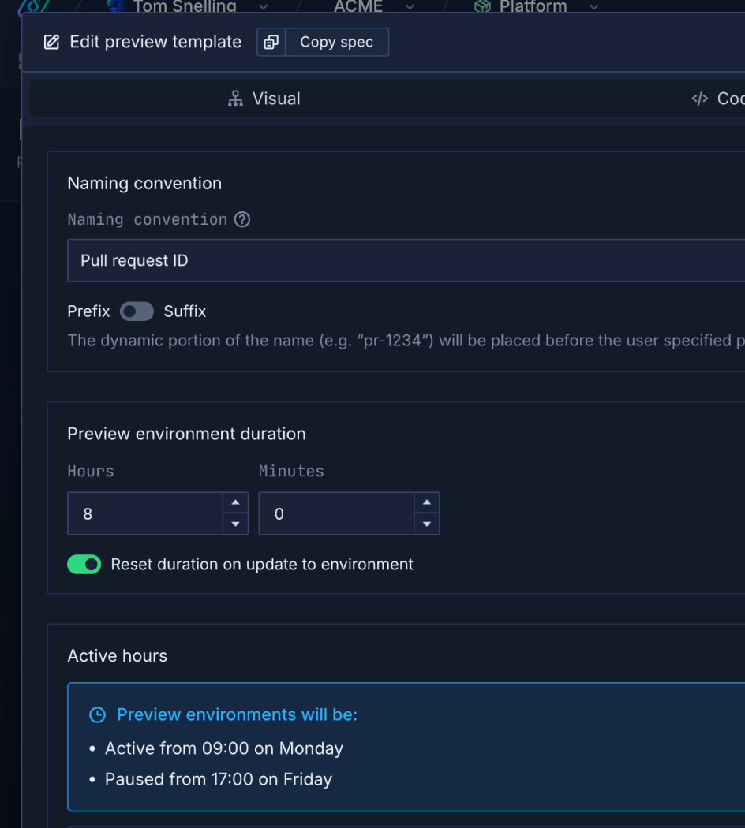Click the Platform cube icon in breadcrumb
The height and width of the screenshot is (828, 745).
coord(481,6)
